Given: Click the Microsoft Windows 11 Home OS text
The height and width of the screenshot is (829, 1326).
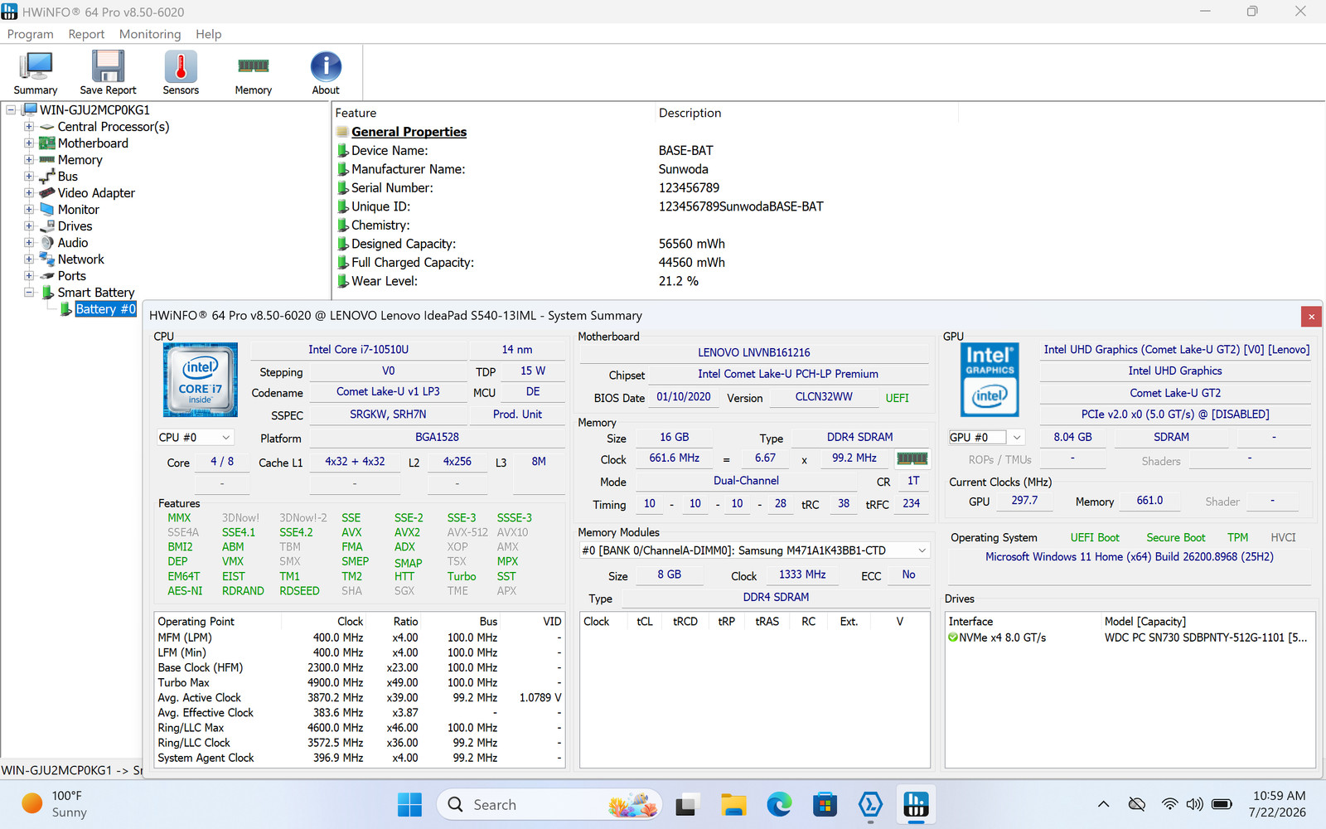Looking at the screenshot, I should [x=1130, y=557].
